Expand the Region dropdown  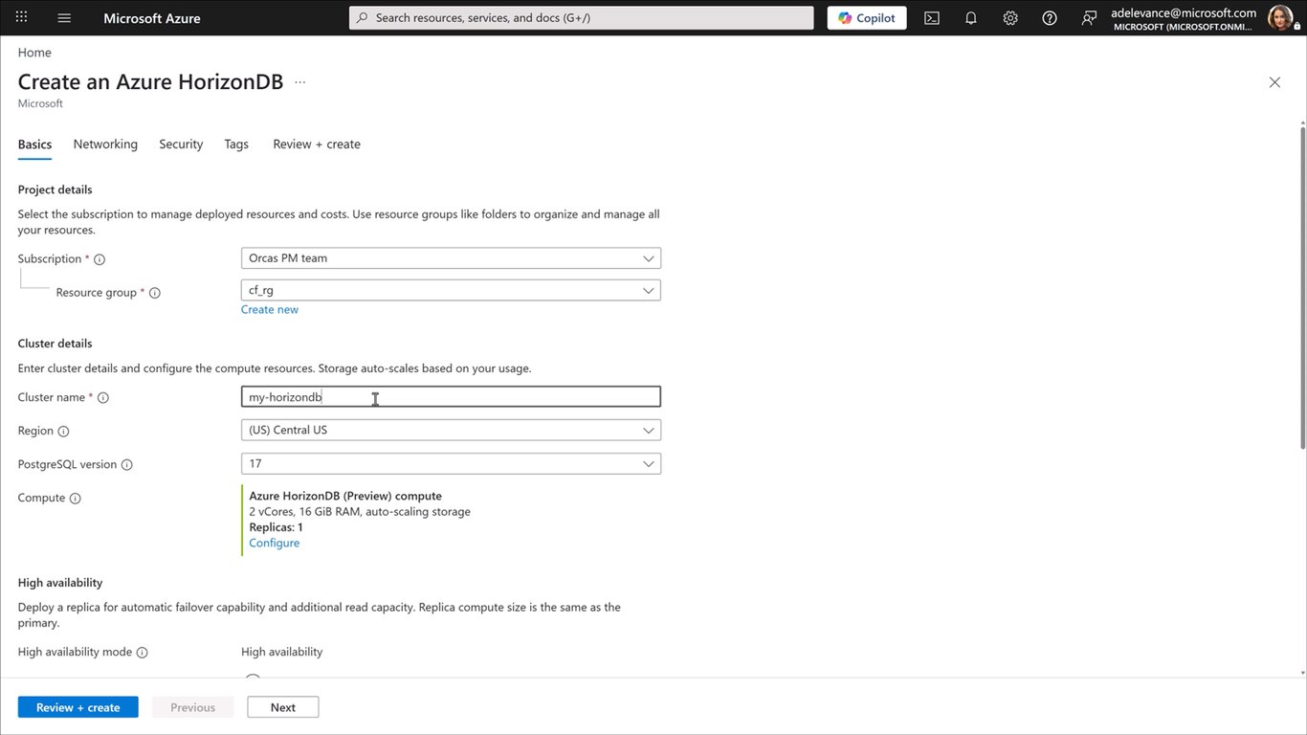click(451, 430)
